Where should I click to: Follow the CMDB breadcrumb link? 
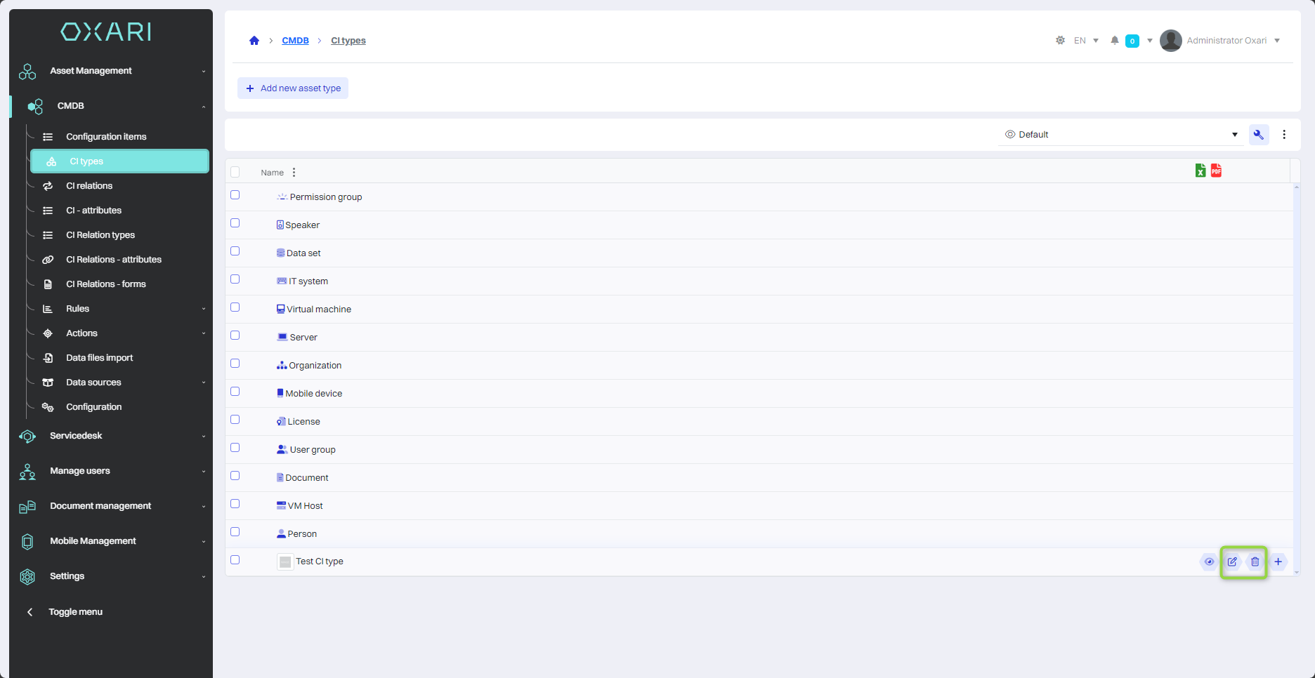295,41
